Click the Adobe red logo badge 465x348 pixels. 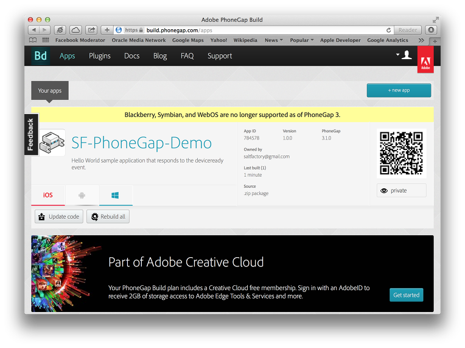click(425, 59)
